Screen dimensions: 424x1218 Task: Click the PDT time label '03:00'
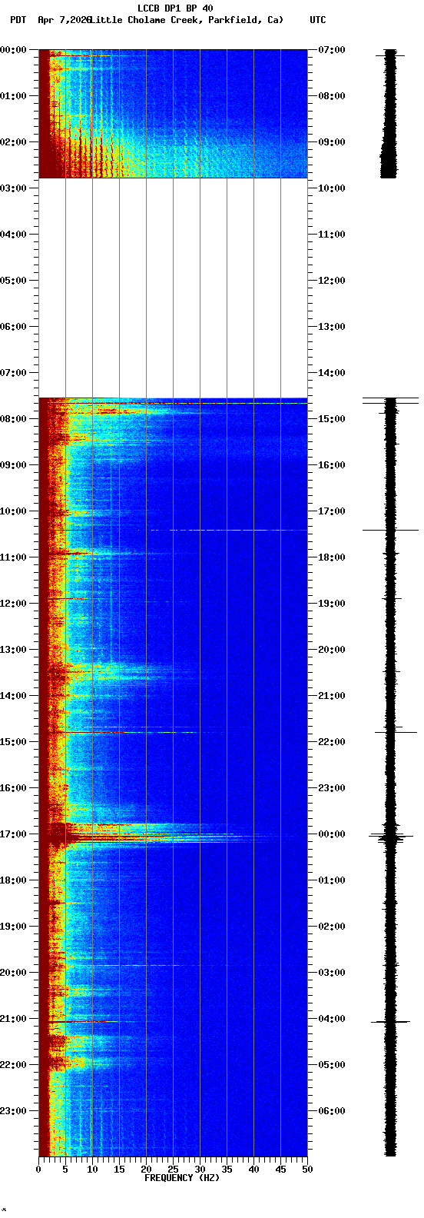[12, 188]
